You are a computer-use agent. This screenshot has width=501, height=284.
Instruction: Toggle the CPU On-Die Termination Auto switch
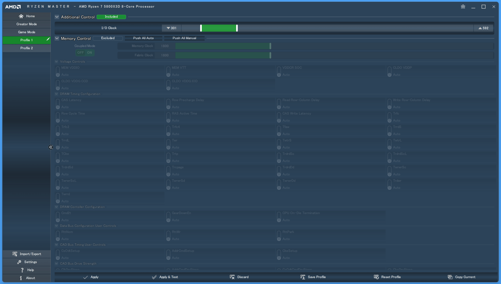point(279,217)
